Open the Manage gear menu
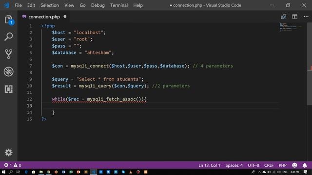The image size is (312, 175). 9,152
